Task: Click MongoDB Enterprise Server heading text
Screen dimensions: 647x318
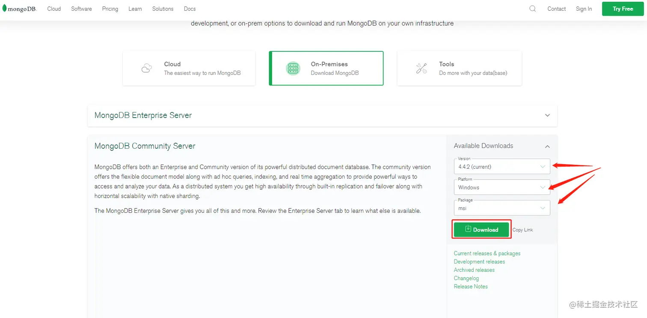Action: coord(143,115)
